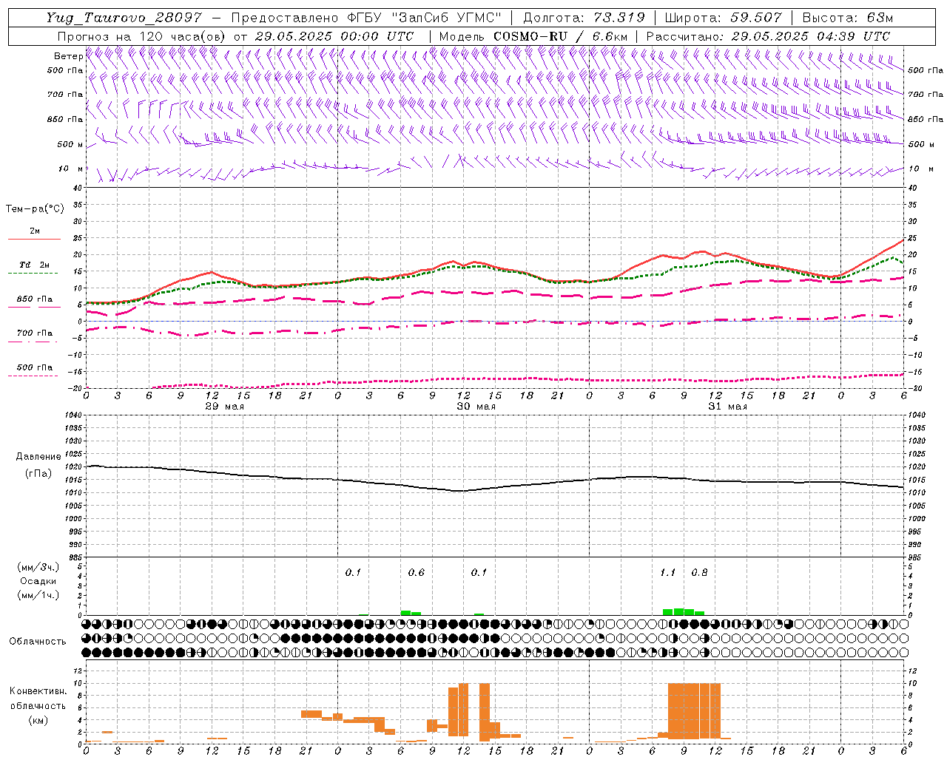The width and height of the screenshot is (947, 757).
Task: Click the green Td 2м dashed legend sample
Action: point(33,274)
